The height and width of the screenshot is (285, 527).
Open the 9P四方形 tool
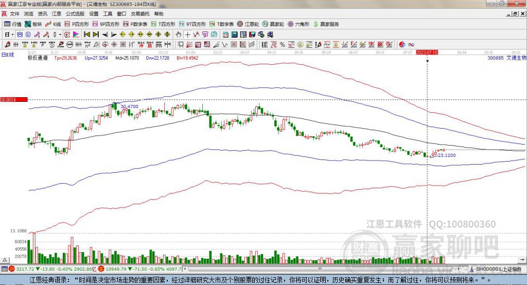[106, 24]
